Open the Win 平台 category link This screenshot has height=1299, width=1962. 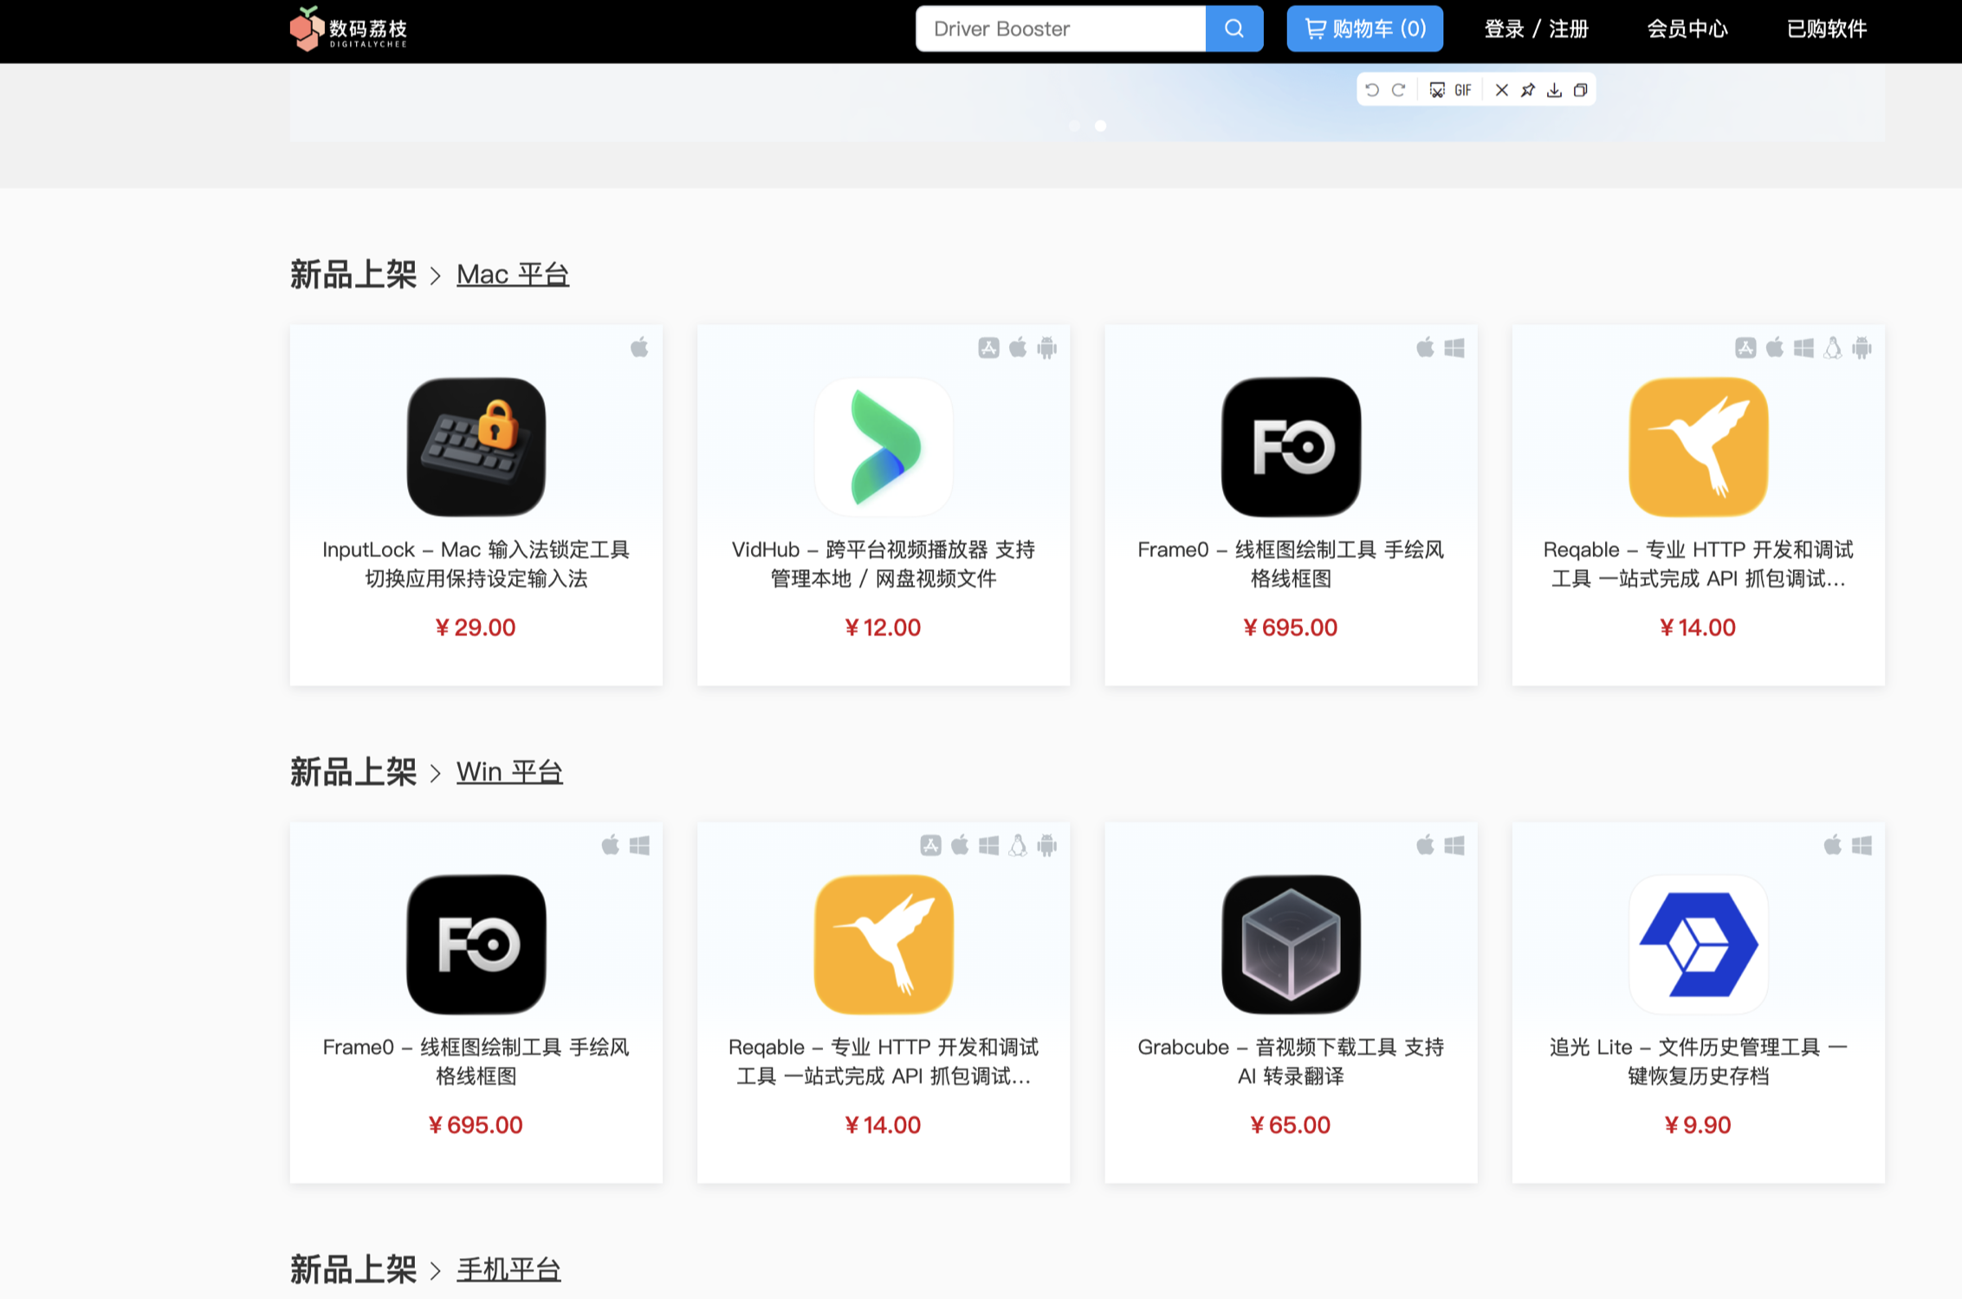509,771
